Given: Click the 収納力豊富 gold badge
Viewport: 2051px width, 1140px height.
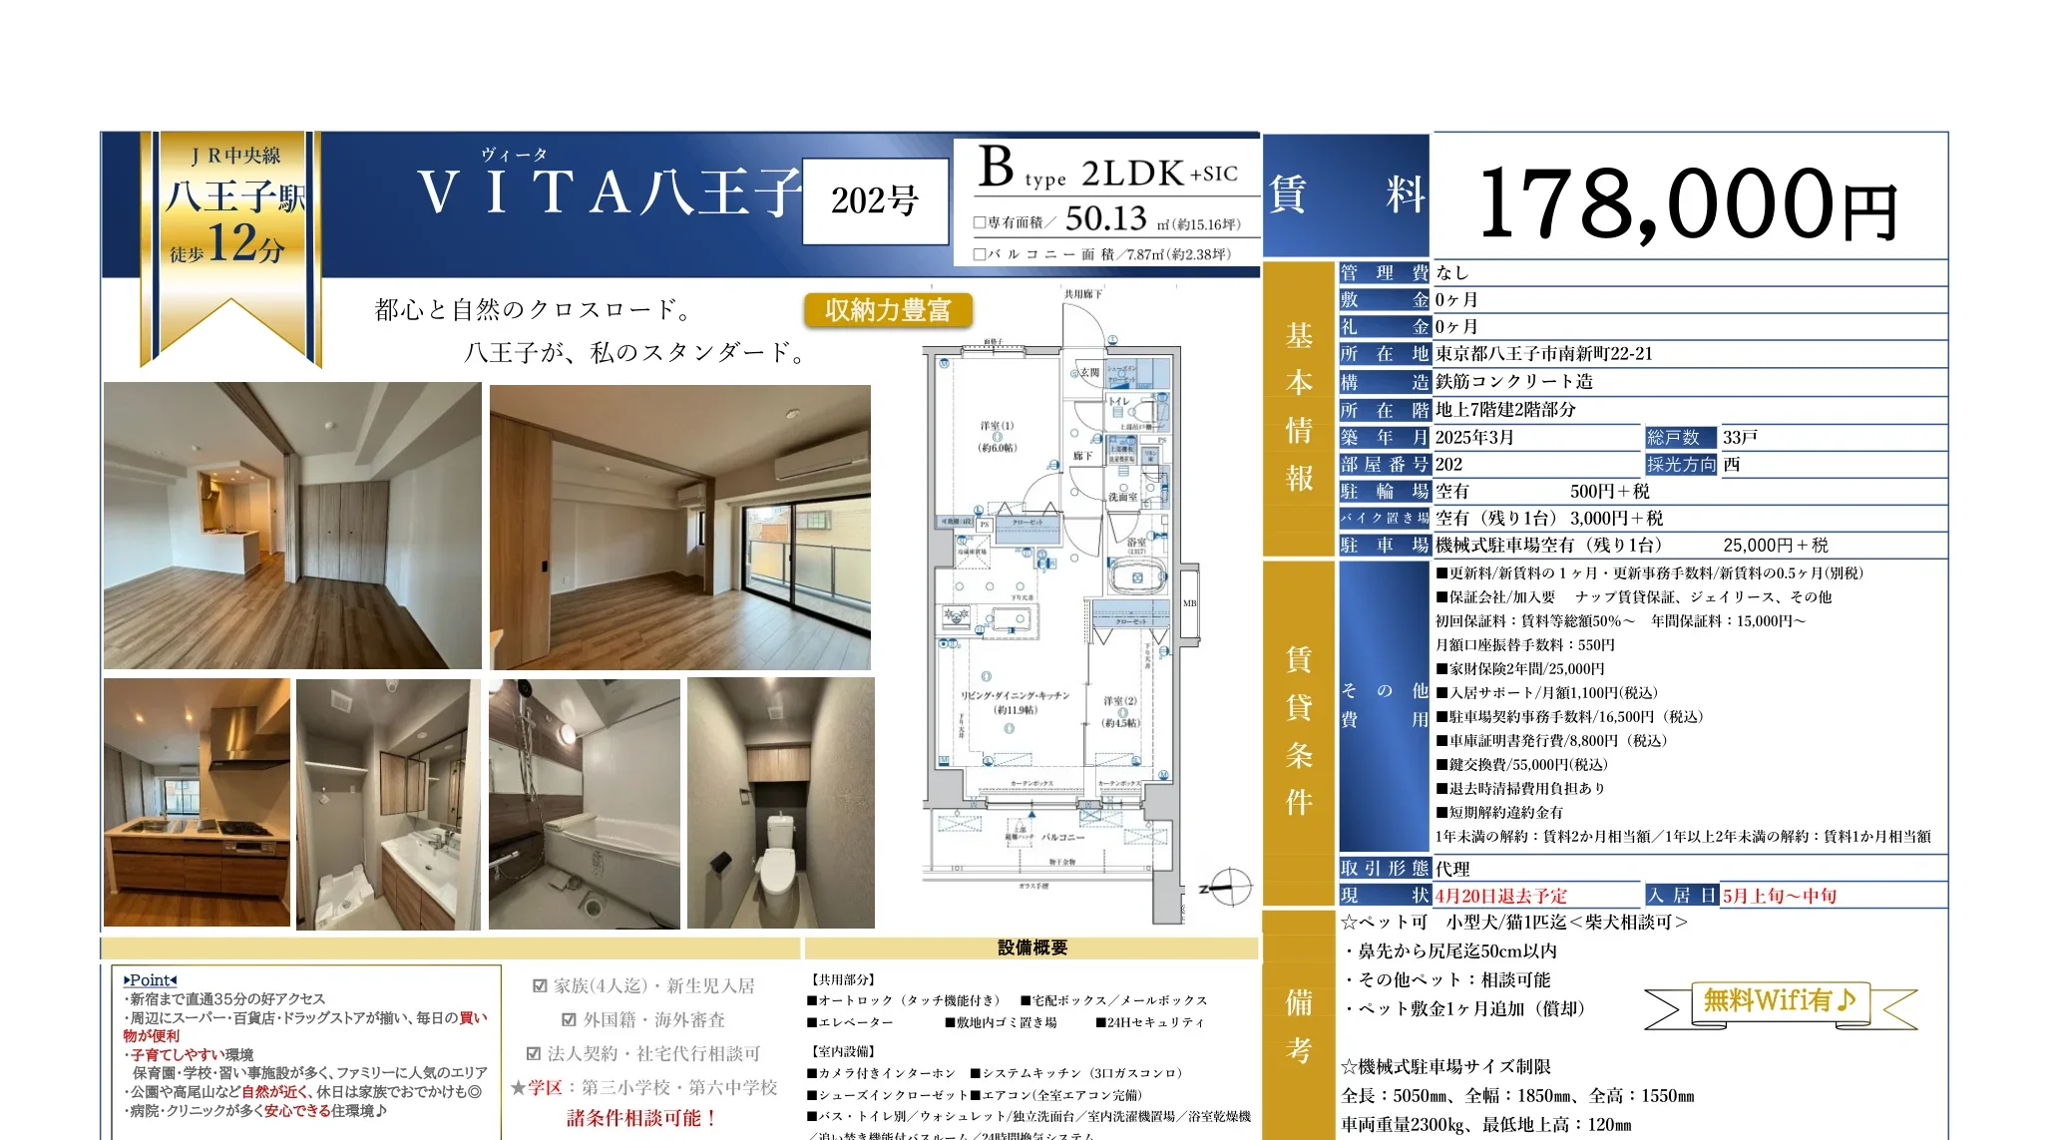Looking at the screenshot, I should click(x=888, y=310).
